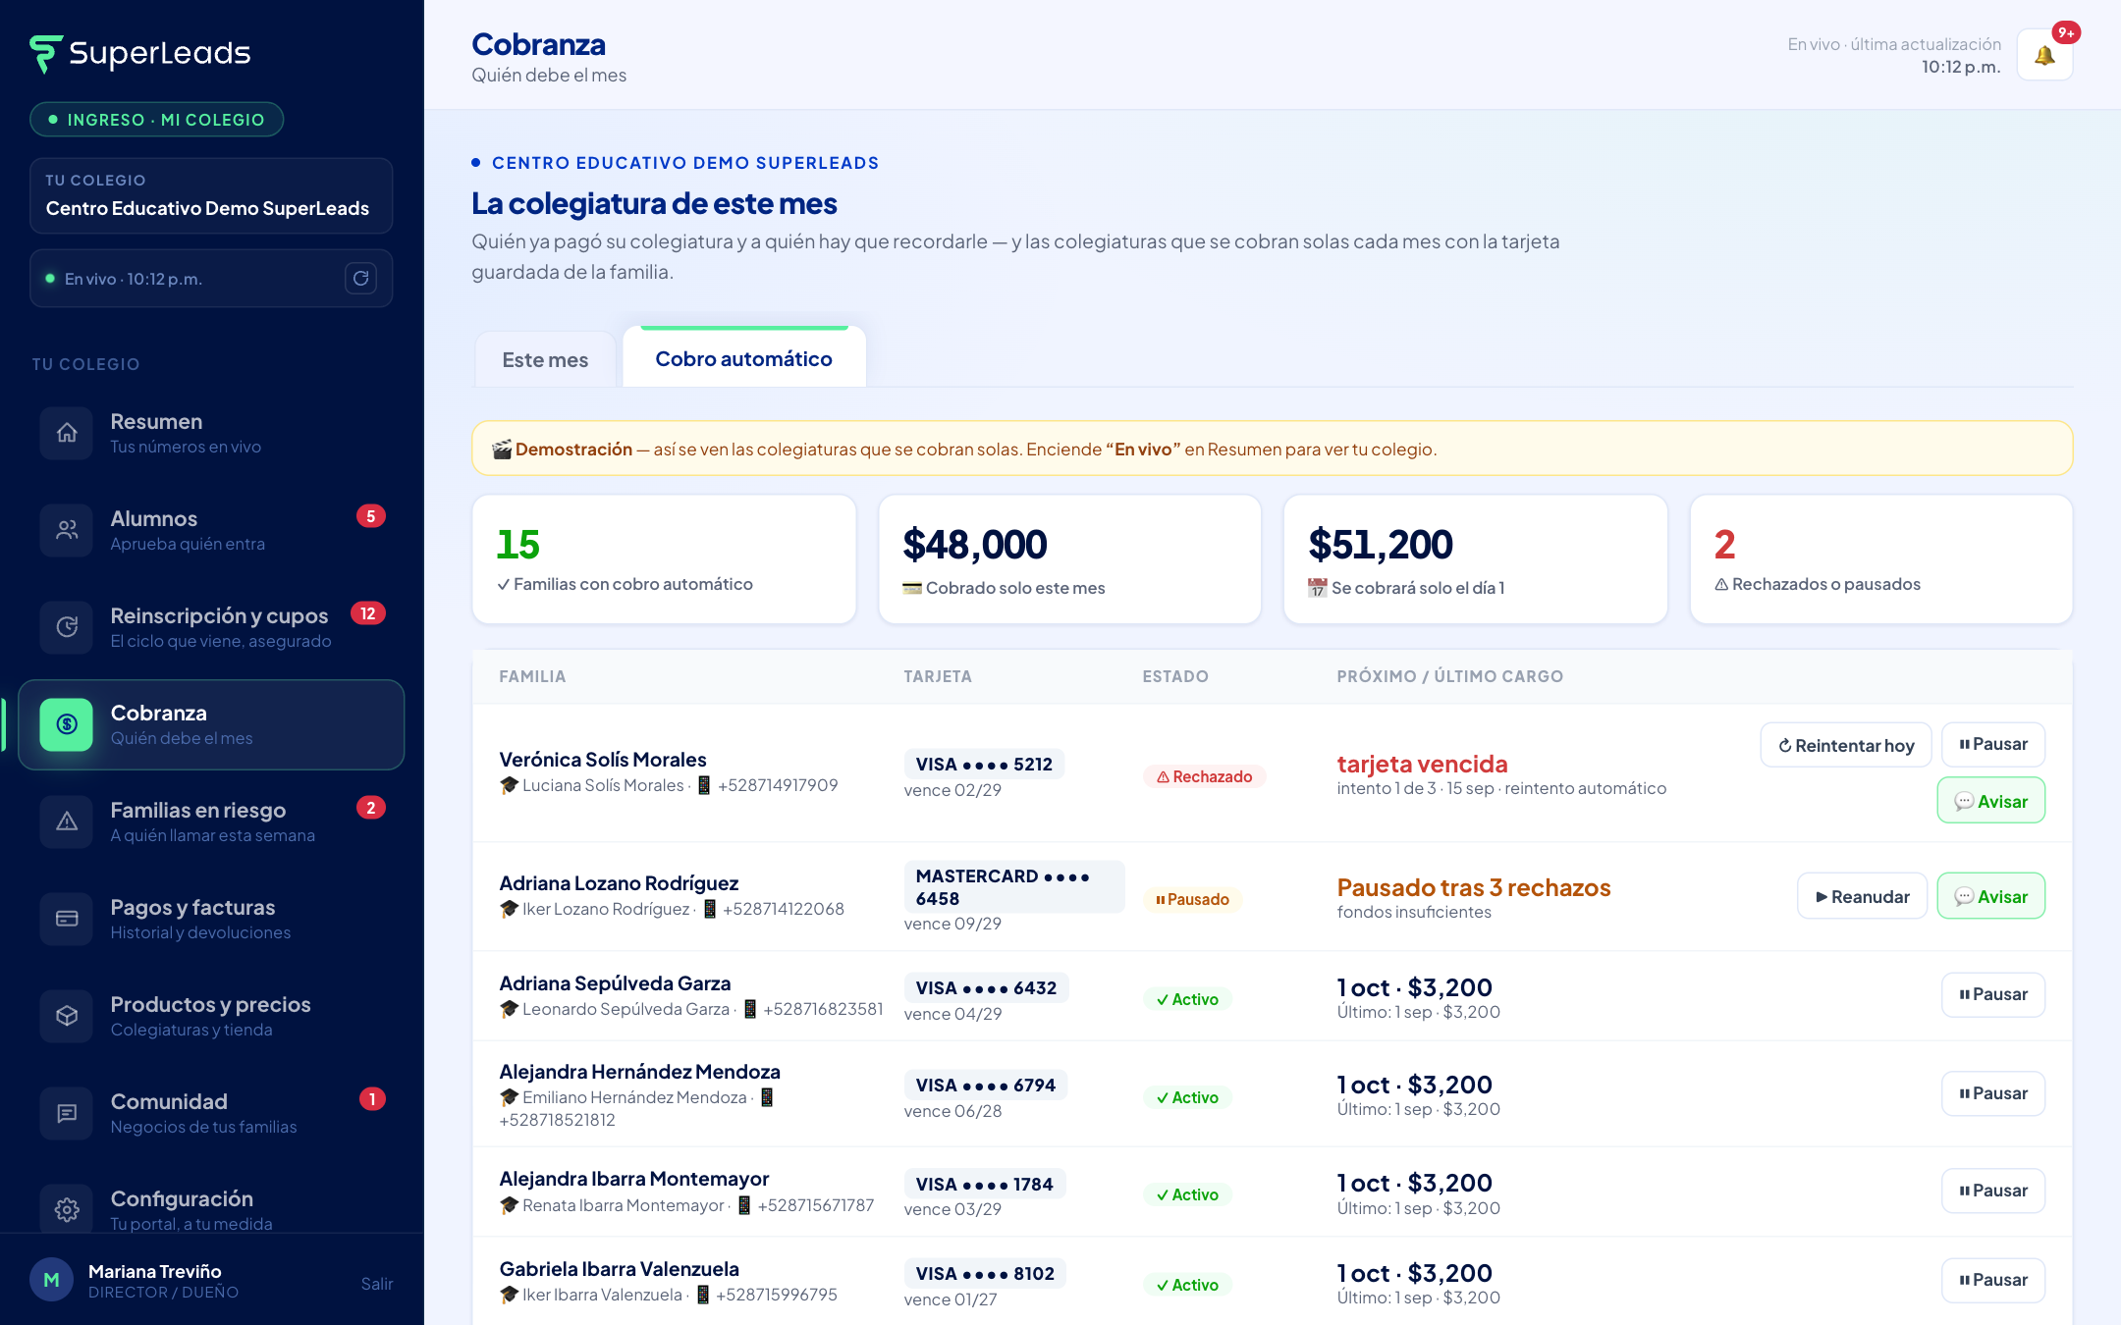Click the SuperLeads logo
Image resolution: width=2121 pixels, height=1325 pixels.
140,53
